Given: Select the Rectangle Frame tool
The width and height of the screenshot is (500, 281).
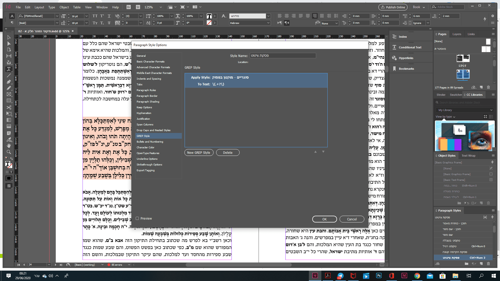Looking at the screenshot, I should point(9,94).
